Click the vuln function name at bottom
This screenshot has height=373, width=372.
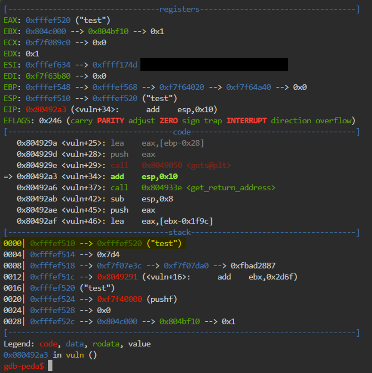(75, 355)
